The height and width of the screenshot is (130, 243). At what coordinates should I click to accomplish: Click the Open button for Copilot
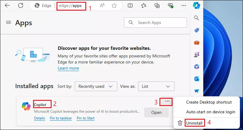(x=156, y=112)
